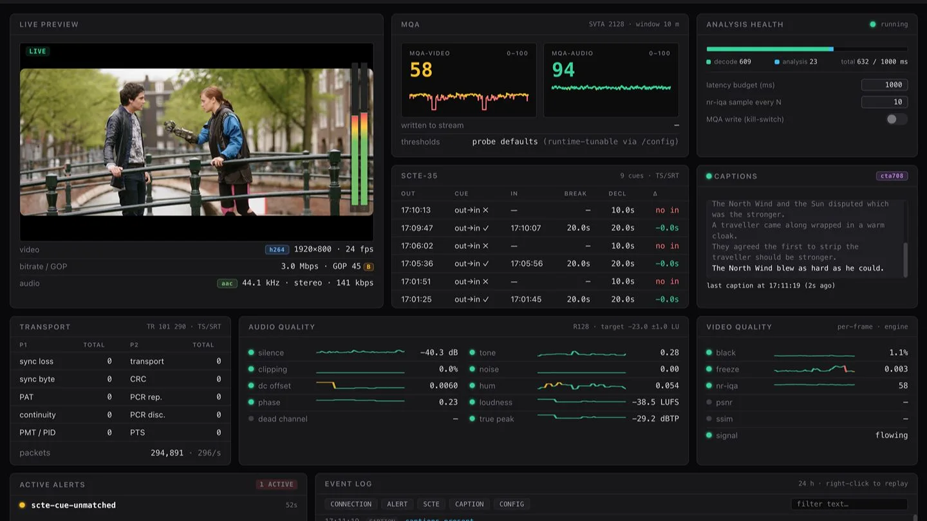Click the sync loss row in Transport
927x521 pixels.
66,361
